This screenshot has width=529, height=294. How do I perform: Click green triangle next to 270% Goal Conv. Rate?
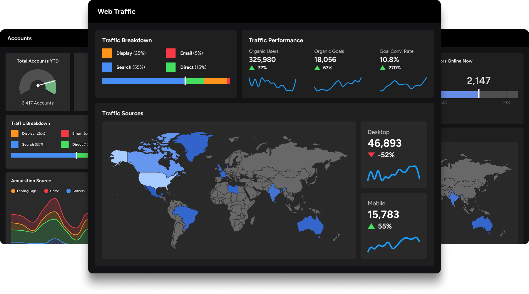[x=383, y=68]
